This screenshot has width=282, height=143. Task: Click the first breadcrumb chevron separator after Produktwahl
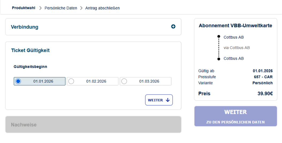(x=40, y=8)
